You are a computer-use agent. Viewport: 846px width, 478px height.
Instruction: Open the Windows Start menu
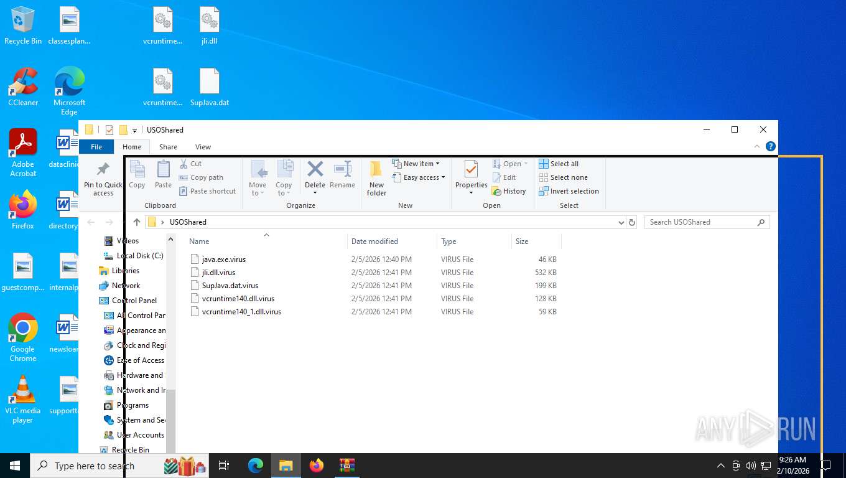15,466
